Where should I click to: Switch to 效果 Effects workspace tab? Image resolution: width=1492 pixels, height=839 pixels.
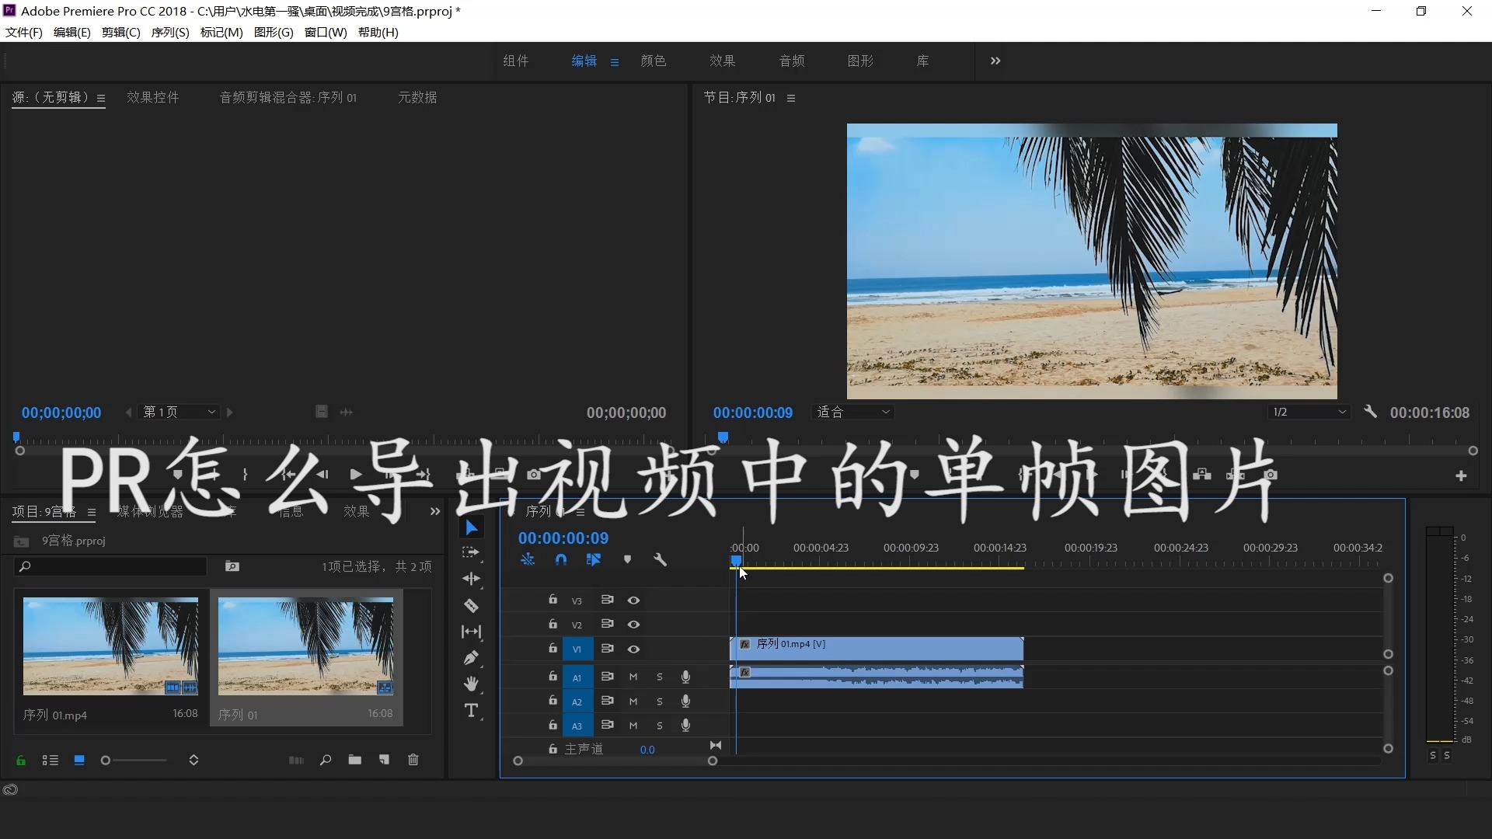pos(720,61)
